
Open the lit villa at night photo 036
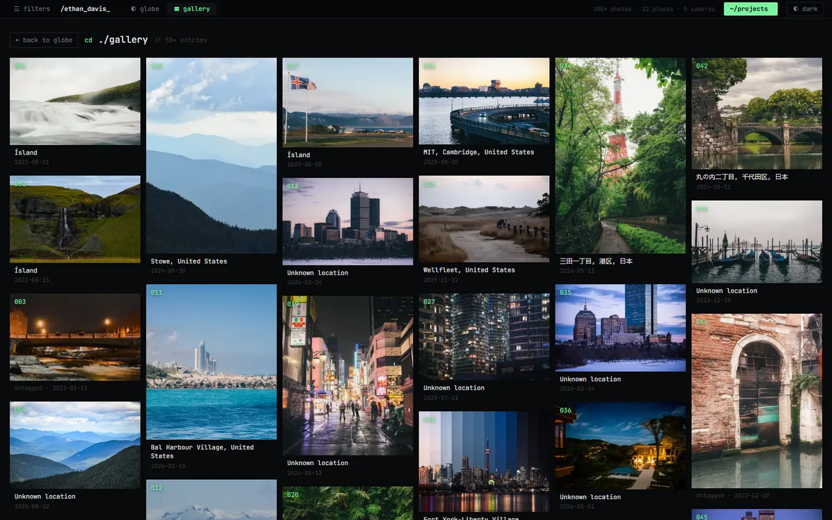[621, 446]
